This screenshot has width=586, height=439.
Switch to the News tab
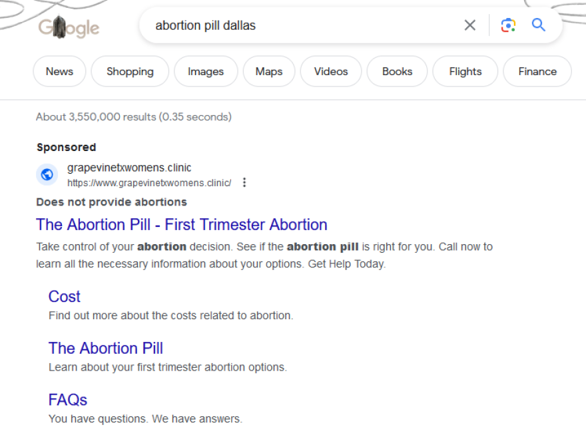click(59, 71)
